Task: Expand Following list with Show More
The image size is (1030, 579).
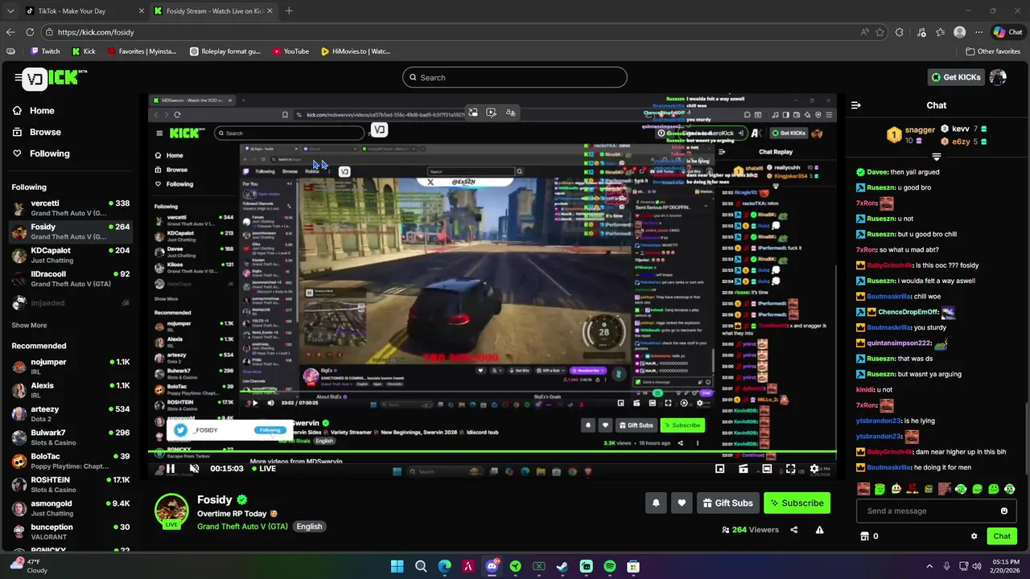Action: point(29,326)
